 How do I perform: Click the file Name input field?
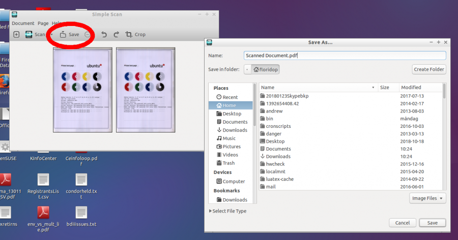click(344, 56)
